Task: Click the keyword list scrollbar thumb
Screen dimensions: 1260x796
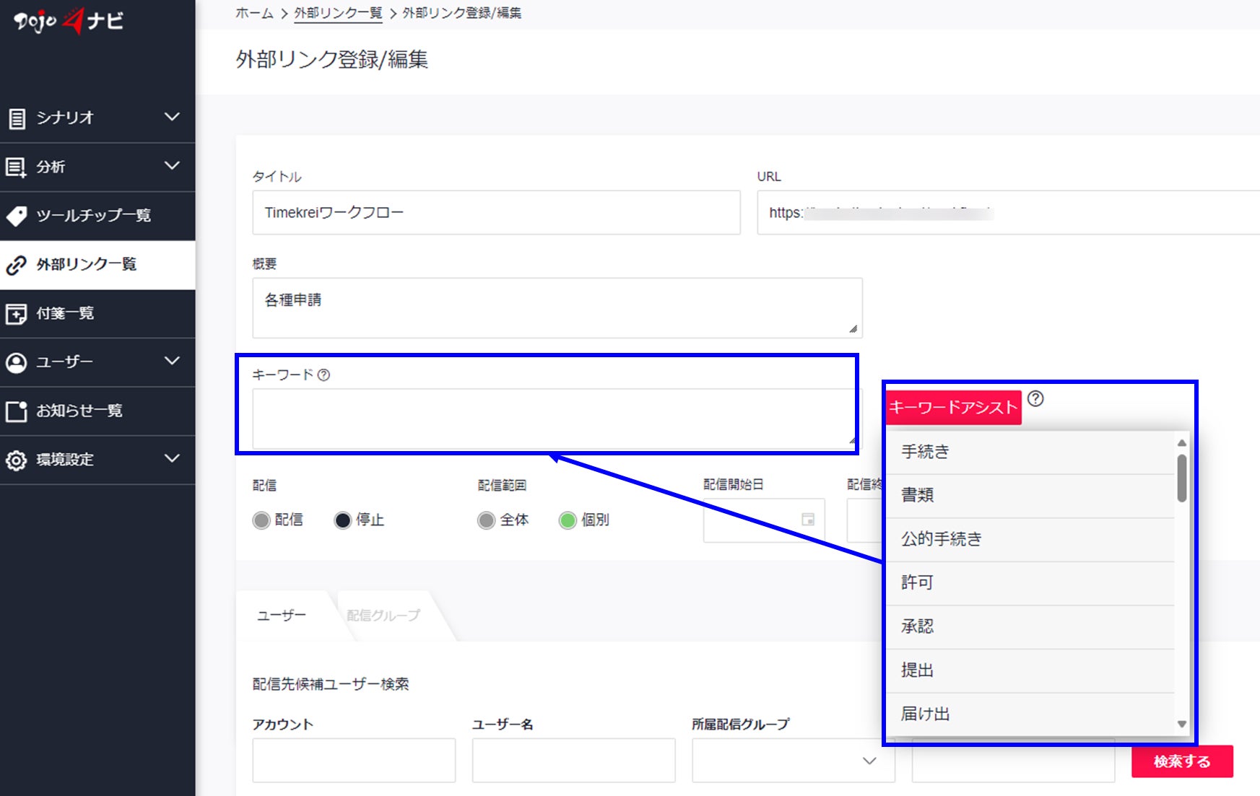Action: (x=1182, y=478)
